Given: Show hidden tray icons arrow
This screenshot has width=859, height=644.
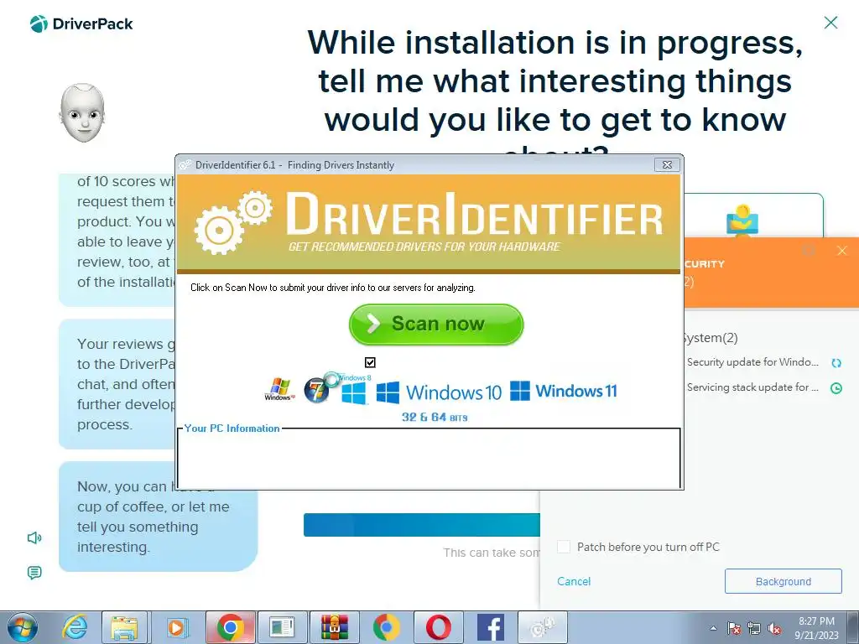Looking at the screenshot, I should (713, 628).
